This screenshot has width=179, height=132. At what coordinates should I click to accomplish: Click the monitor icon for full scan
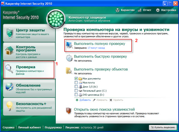coord(70,45)
